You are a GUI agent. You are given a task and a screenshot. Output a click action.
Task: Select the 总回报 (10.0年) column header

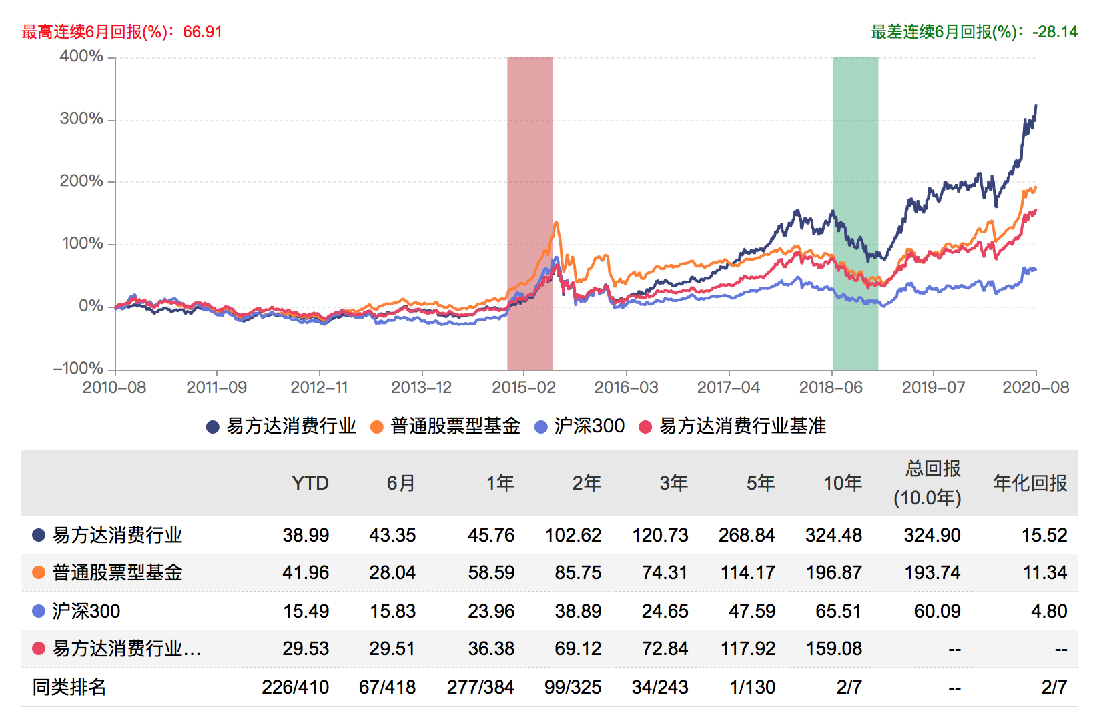click(928, 483)
